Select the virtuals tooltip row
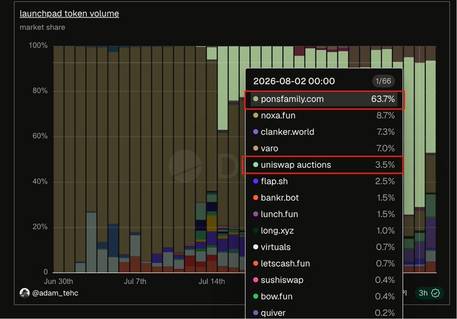Viewport: 457px width, 319px height. pos(324,247)
